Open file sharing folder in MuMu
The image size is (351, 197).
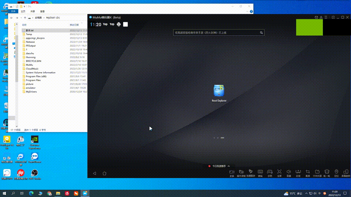tap(317, 173)
